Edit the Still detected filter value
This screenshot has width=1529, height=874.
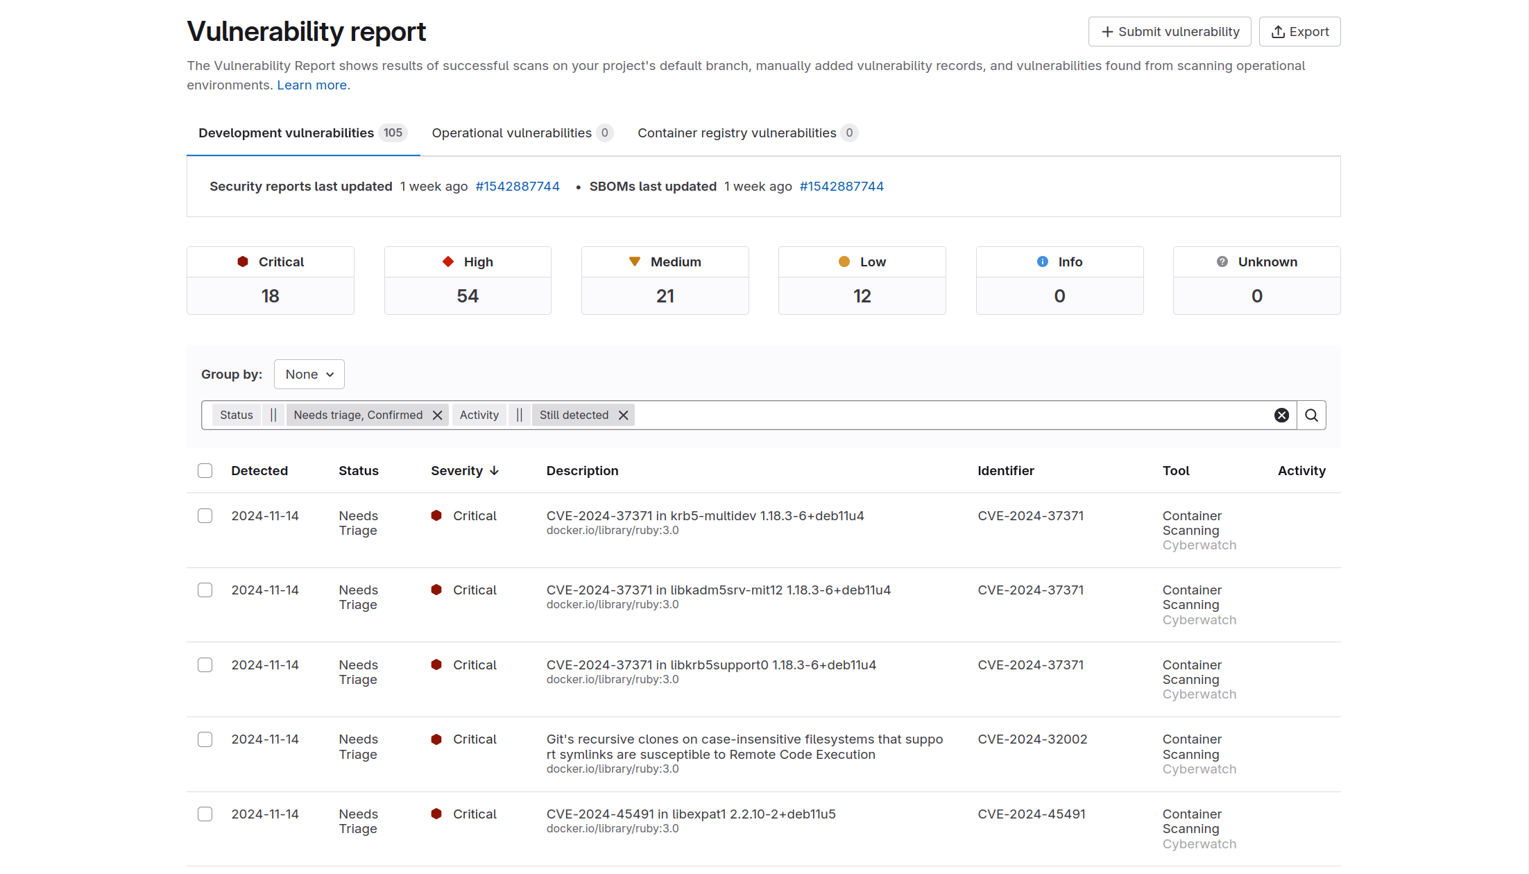click(x=574, y=415)
